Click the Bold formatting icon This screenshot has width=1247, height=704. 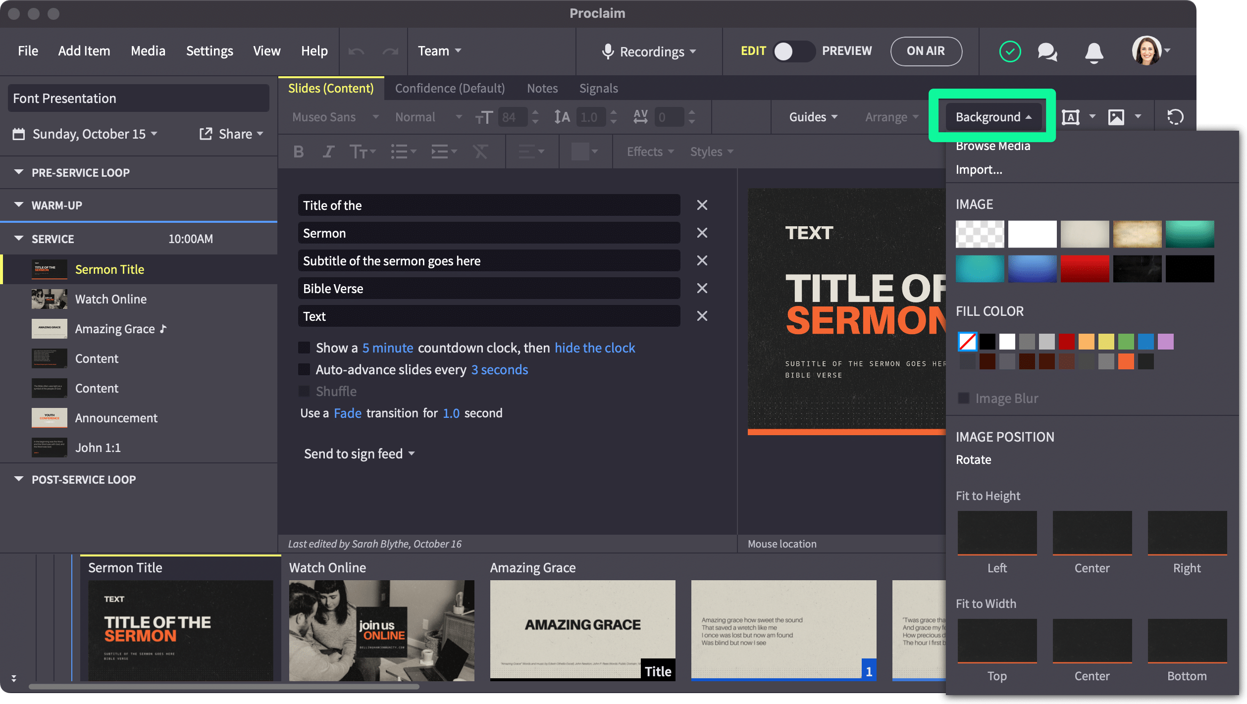pos(298,151)
